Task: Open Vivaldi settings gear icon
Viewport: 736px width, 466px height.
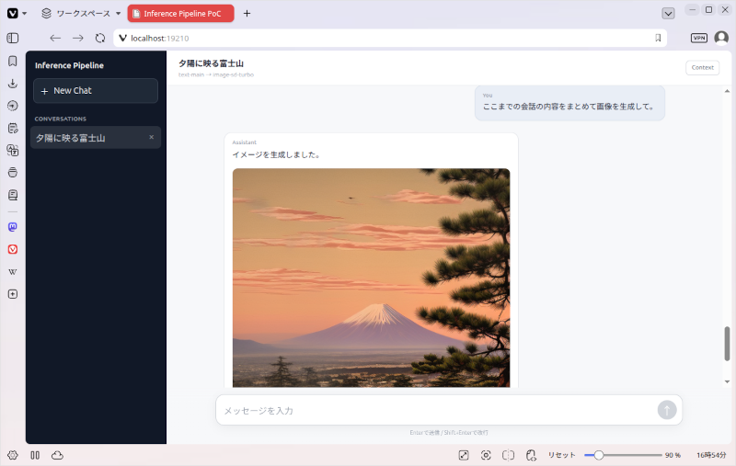Action: (x=13, y=455)
